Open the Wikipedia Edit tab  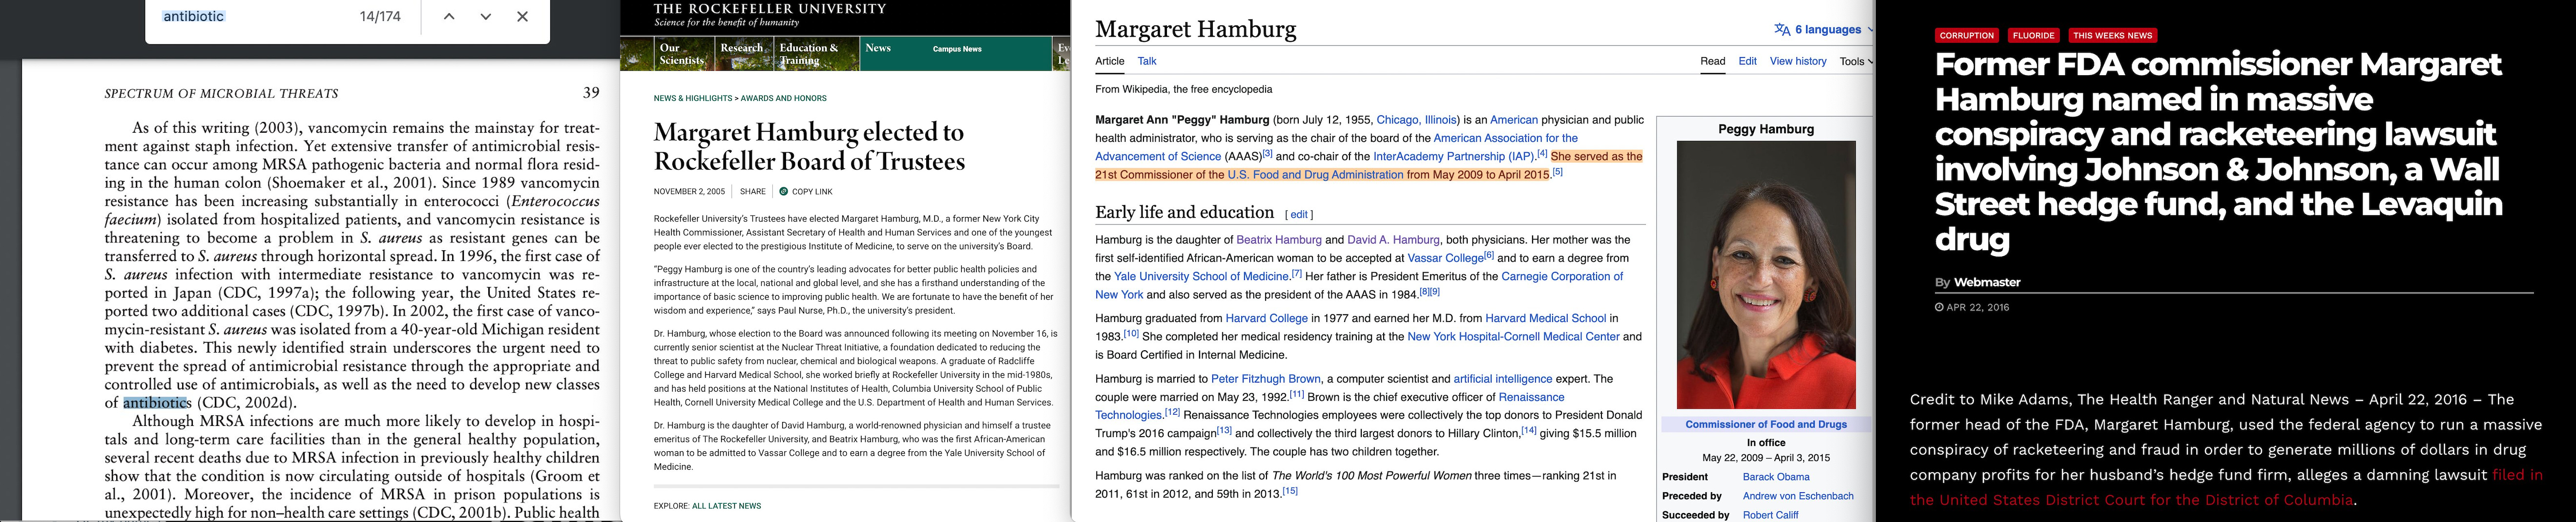1747,61
